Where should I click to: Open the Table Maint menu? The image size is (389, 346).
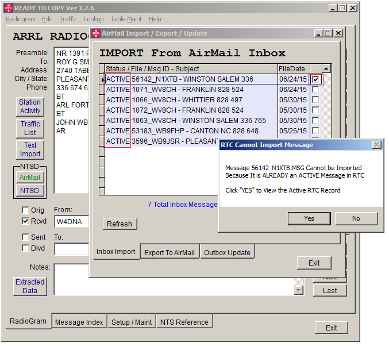pos(126,19)
